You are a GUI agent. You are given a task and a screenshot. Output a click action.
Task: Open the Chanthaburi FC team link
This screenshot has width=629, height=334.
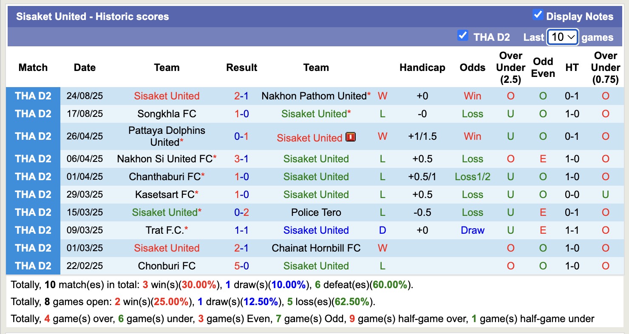coord(164,177)
